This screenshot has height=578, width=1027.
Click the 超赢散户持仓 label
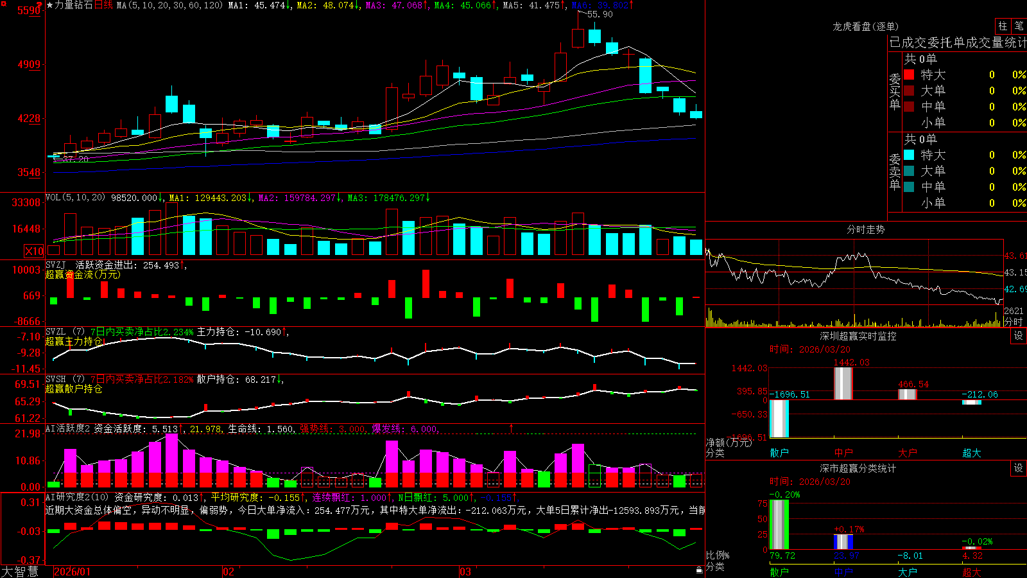click(74, 389)
